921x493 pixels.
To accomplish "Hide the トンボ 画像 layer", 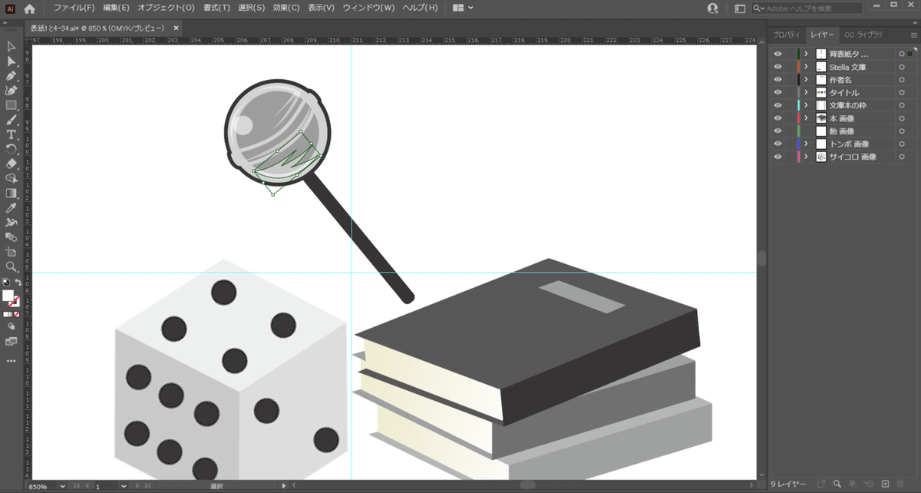I will click(x=777, y=144).
